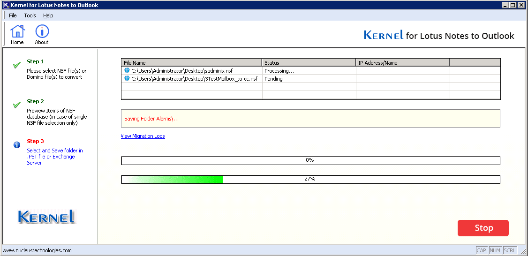The height and width of the screenshot is (256, 528).
Task: Click the Step 2 green checkmark icon
Action: [x=17, y=105]
